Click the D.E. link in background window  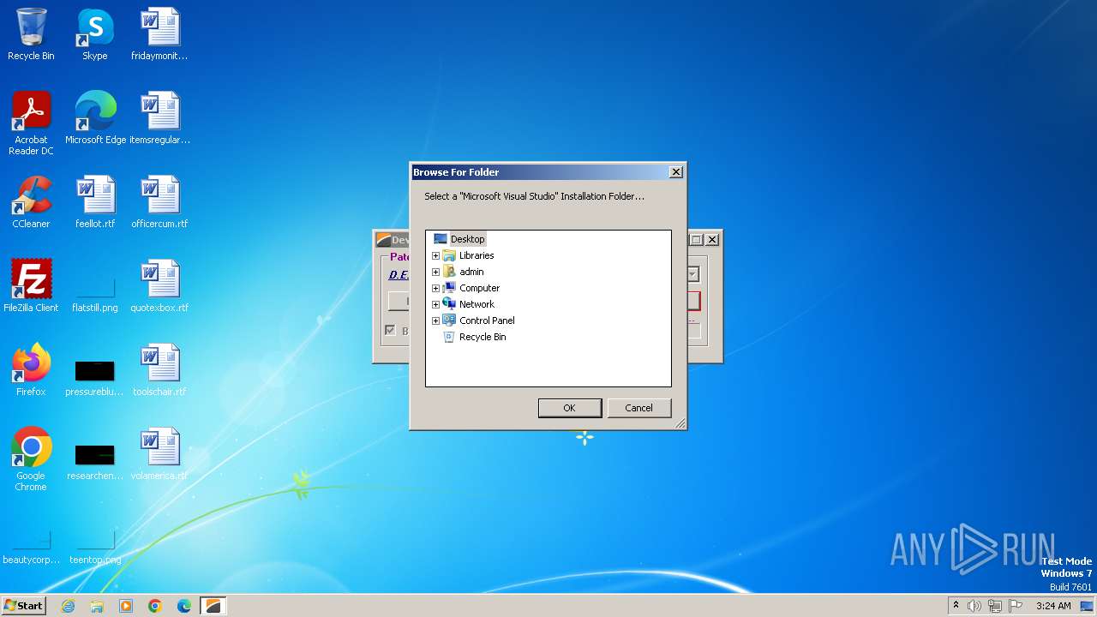pos(399,275)
